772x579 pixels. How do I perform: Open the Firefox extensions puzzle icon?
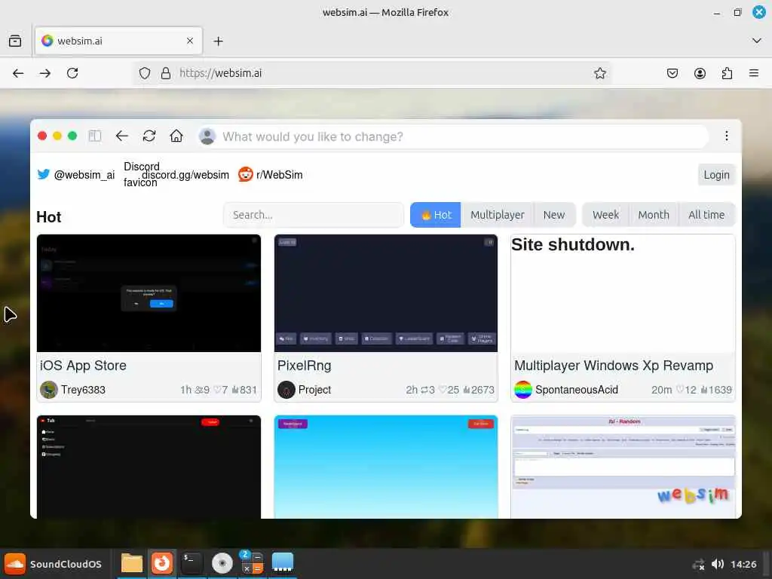[x=727, y=73]
